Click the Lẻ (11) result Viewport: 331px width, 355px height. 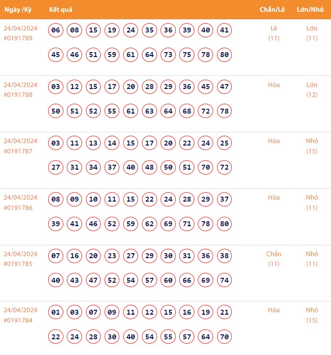pyautogui.click(x=274, y=33)
